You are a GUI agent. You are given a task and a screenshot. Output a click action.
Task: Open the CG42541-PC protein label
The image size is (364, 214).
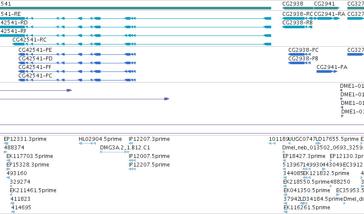pyautogui.click(x=35, y=76)
